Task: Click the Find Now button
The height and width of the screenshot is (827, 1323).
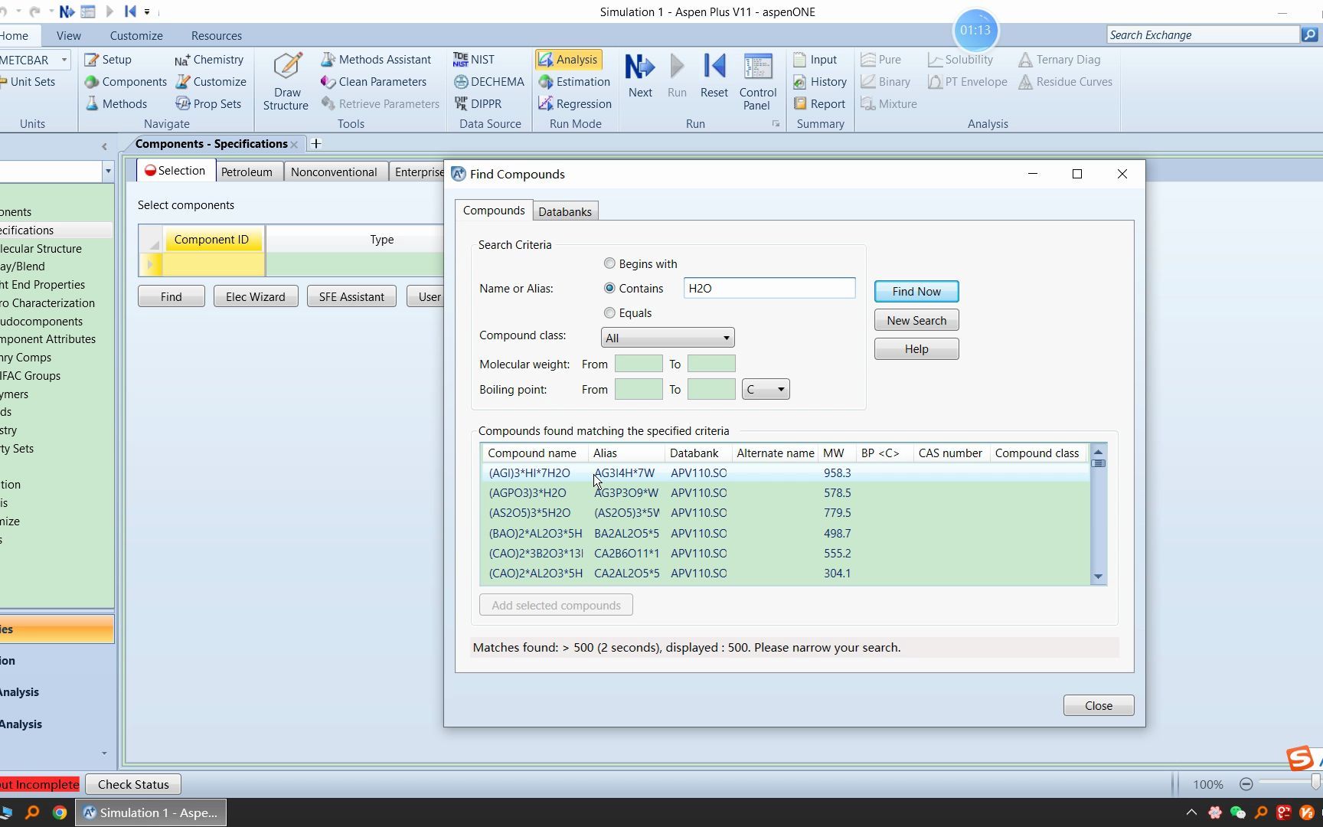Action: coord(916,291)
